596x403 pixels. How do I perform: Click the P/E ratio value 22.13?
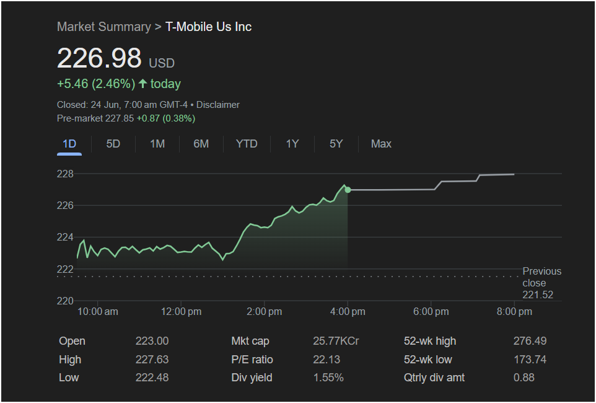[326, 359]
